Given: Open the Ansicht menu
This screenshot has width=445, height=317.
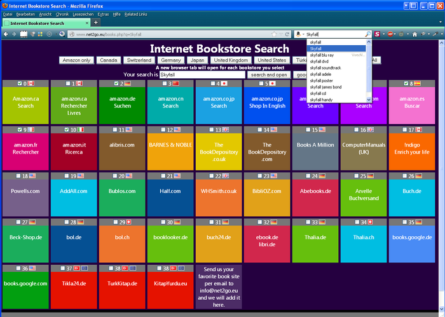Looking at the screenshot, I should [45, 14].
